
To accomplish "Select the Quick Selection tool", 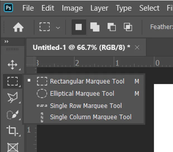I will [x=13, y=115].
